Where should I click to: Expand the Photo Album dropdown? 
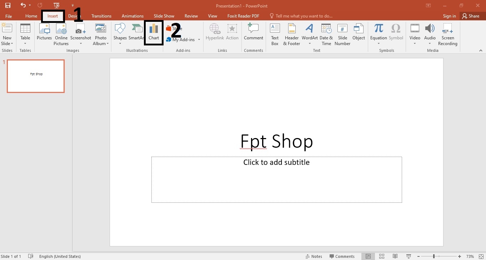[x=107, y=44]
